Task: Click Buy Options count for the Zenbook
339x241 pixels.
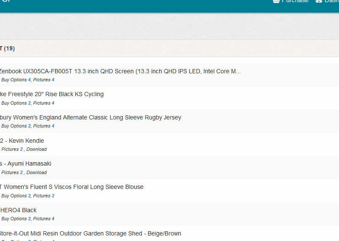Action: coord(29,80)
